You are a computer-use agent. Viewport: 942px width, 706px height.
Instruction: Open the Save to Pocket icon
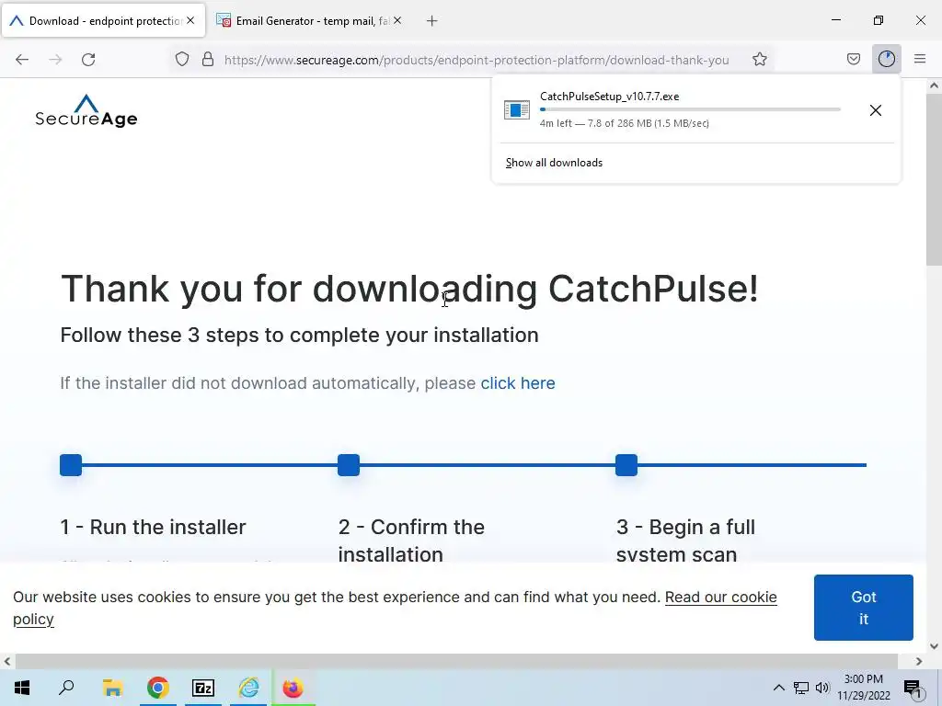coord(853,59)
